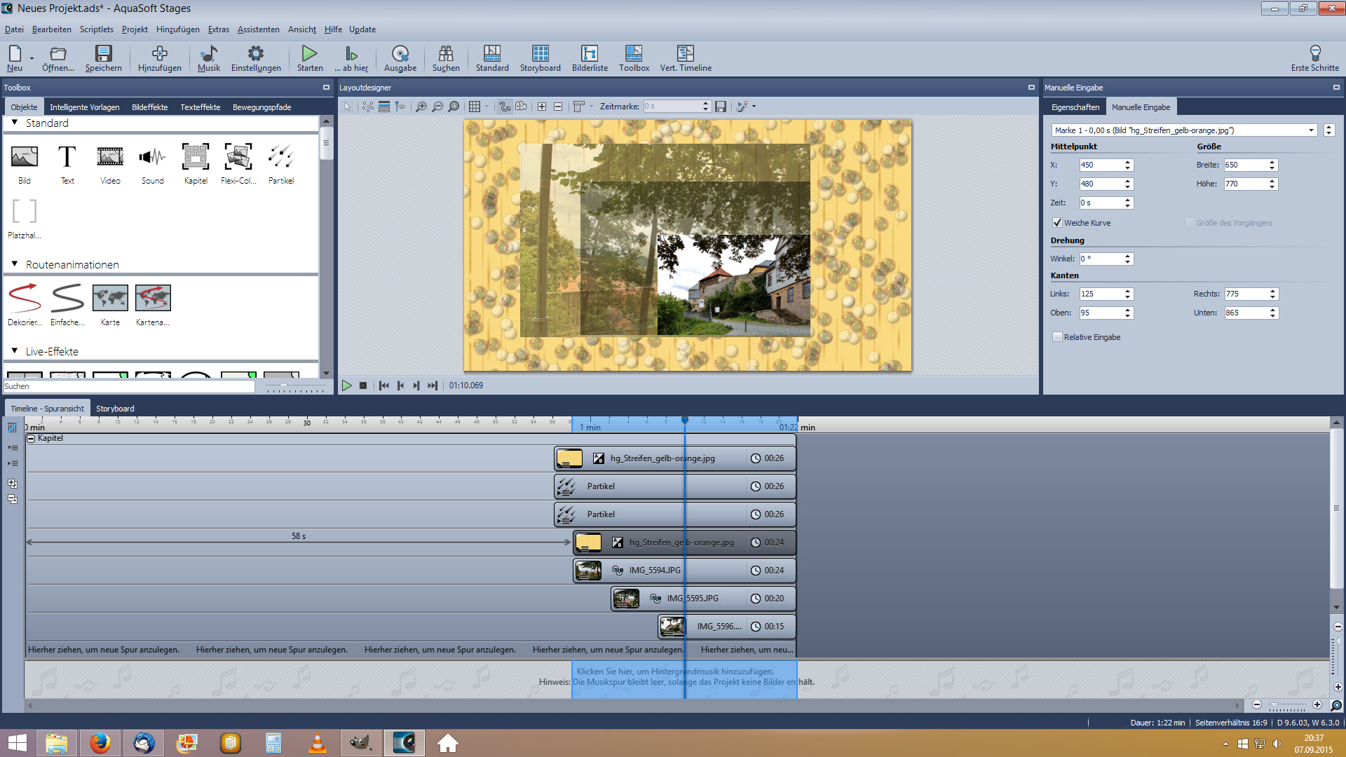Click the Suchen field in Toolbox
Image resolution: width=1346 pixels, height=757 pixels.
click(129, 386)
